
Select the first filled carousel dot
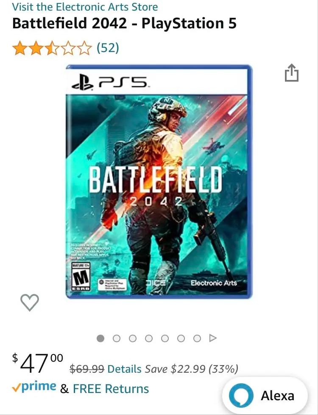100,338
